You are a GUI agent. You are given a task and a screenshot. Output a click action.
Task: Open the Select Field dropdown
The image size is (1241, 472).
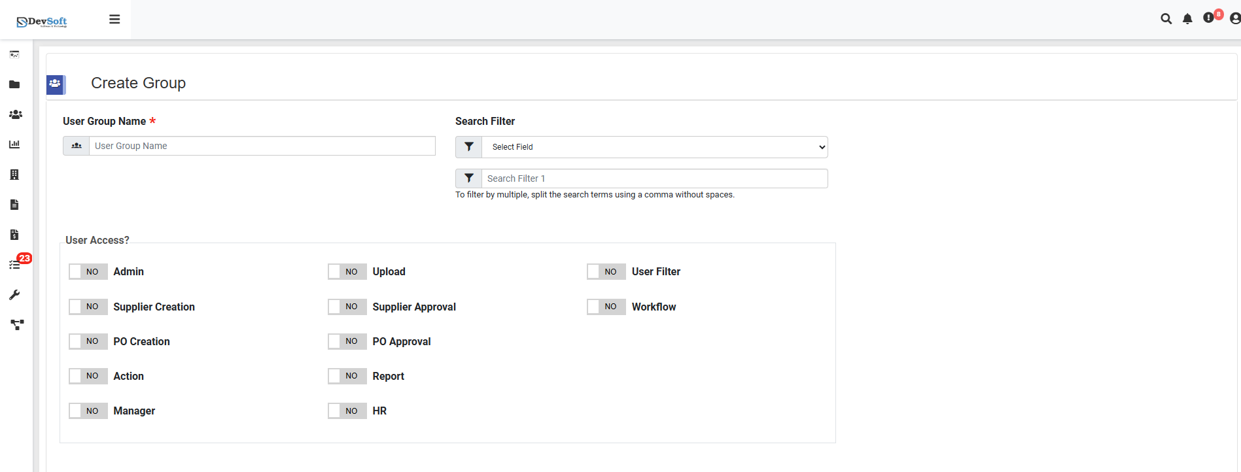point(654,147)
